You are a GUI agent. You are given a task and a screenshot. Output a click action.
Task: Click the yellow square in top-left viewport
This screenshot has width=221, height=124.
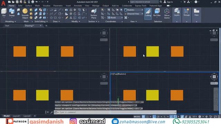pos(42,51)
